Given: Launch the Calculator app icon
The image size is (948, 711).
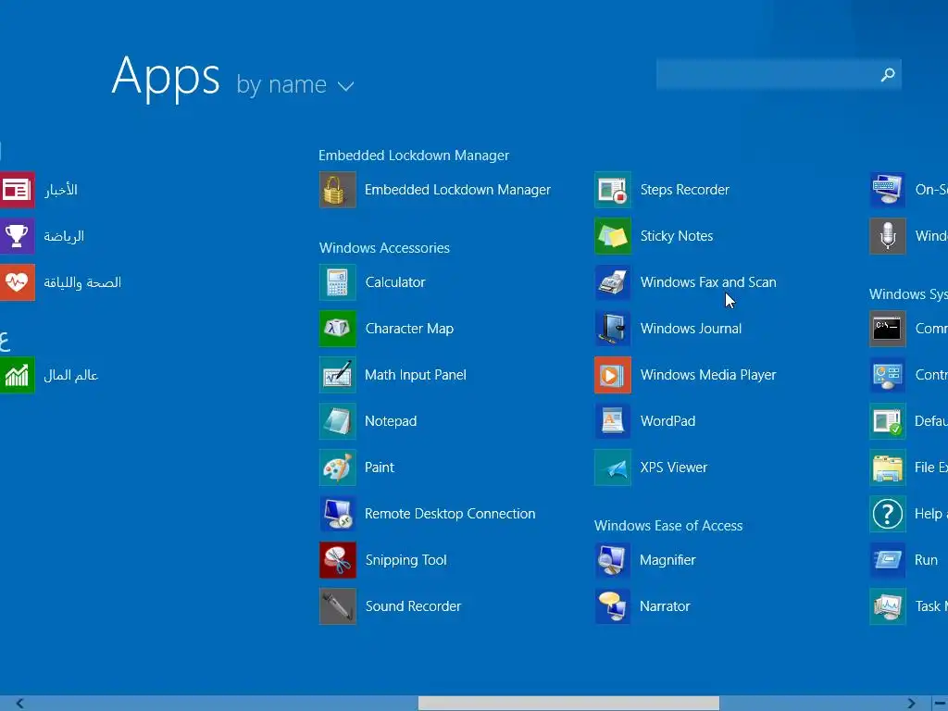Looking at the screenshot, I should point(337,282).
